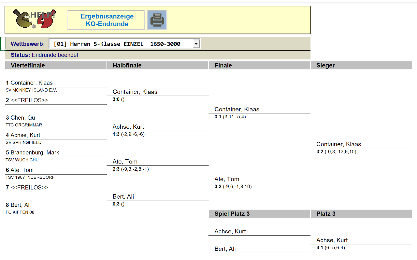The height and width of the screenshot is (260, 417).
Task: Select Ate, Tom in the Finale column
Action: click(227, 179)
